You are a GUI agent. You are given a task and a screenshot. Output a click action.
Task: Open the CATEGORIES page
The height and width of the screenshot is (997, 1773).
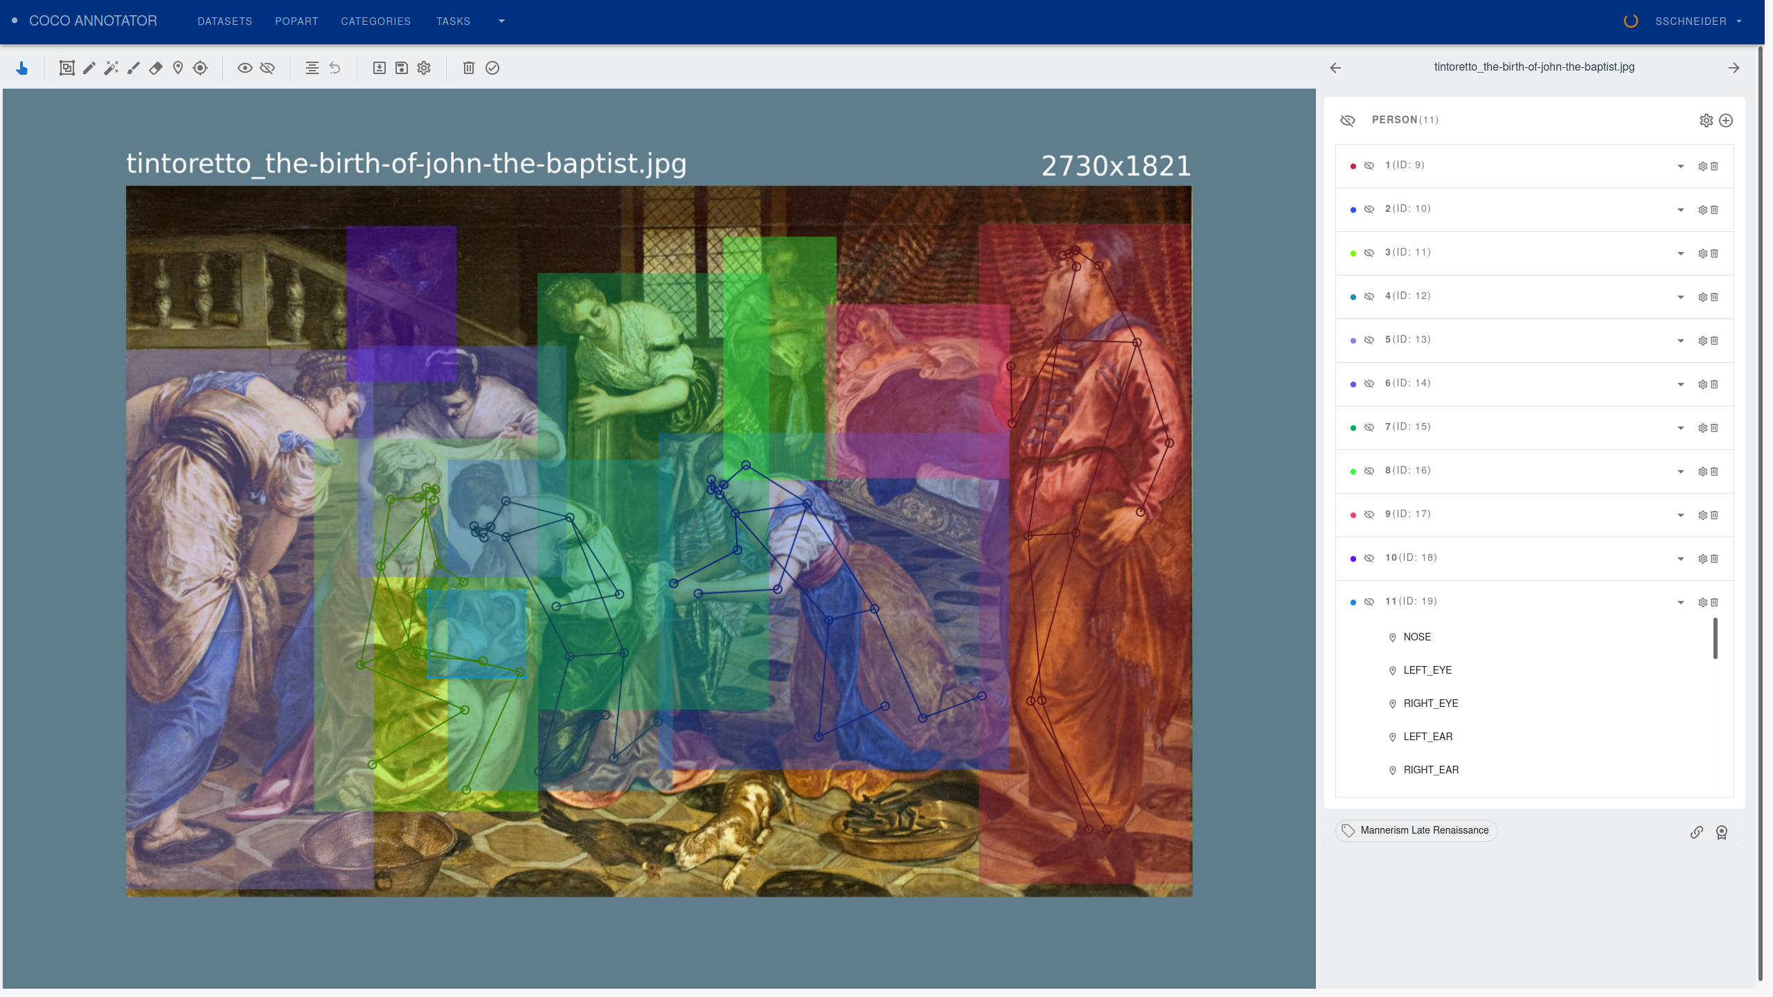(375, 21)
